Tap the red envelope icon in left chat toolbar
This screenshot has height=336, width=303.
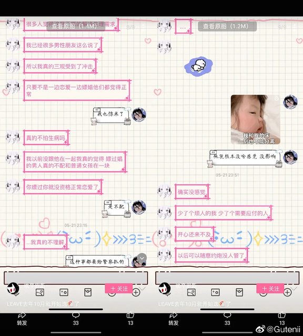(88, 292)
